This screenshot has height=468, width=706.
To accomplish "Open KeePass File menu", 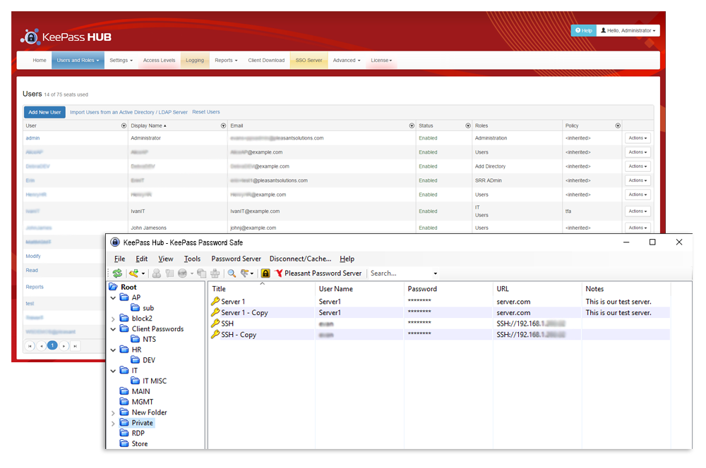I will coord(120,259).
